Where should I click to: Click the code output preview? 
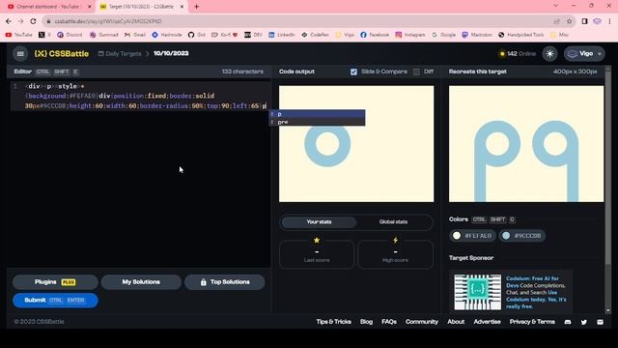point(356,144)
